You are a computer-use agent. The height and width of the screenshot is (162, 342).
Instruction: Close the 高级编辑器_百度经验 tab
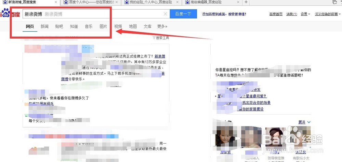(x=238, y=2)
